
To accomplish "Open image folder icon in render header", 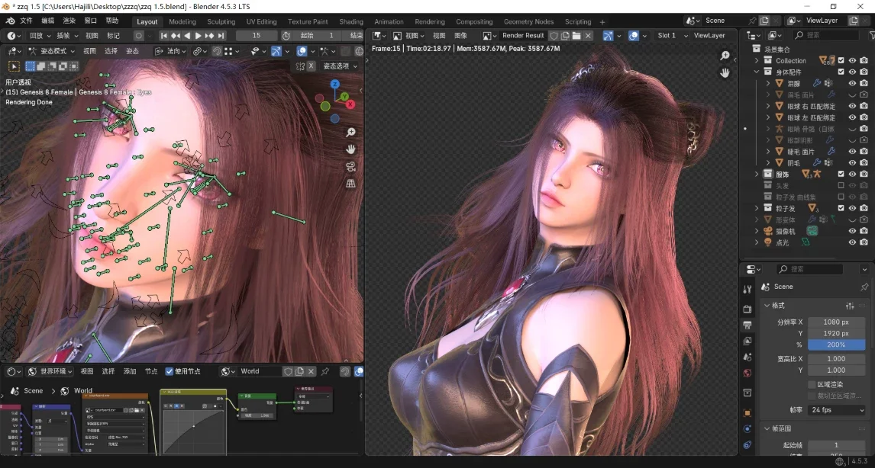I will [x=576, y=35].
